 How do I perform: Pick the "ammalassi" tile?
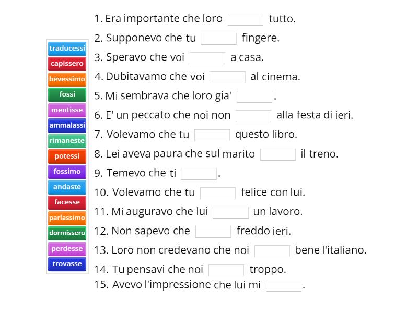click(67, 125)
